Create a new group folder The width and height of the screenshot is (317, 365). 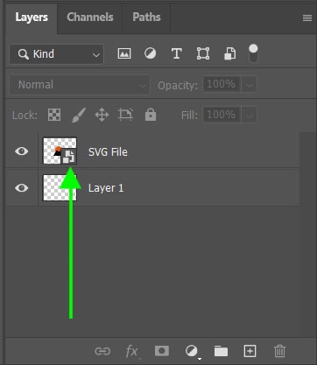point(221,351)
